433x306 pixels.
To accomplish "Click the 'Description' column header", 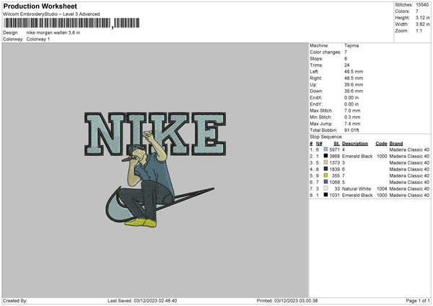I will pos(355,144).
